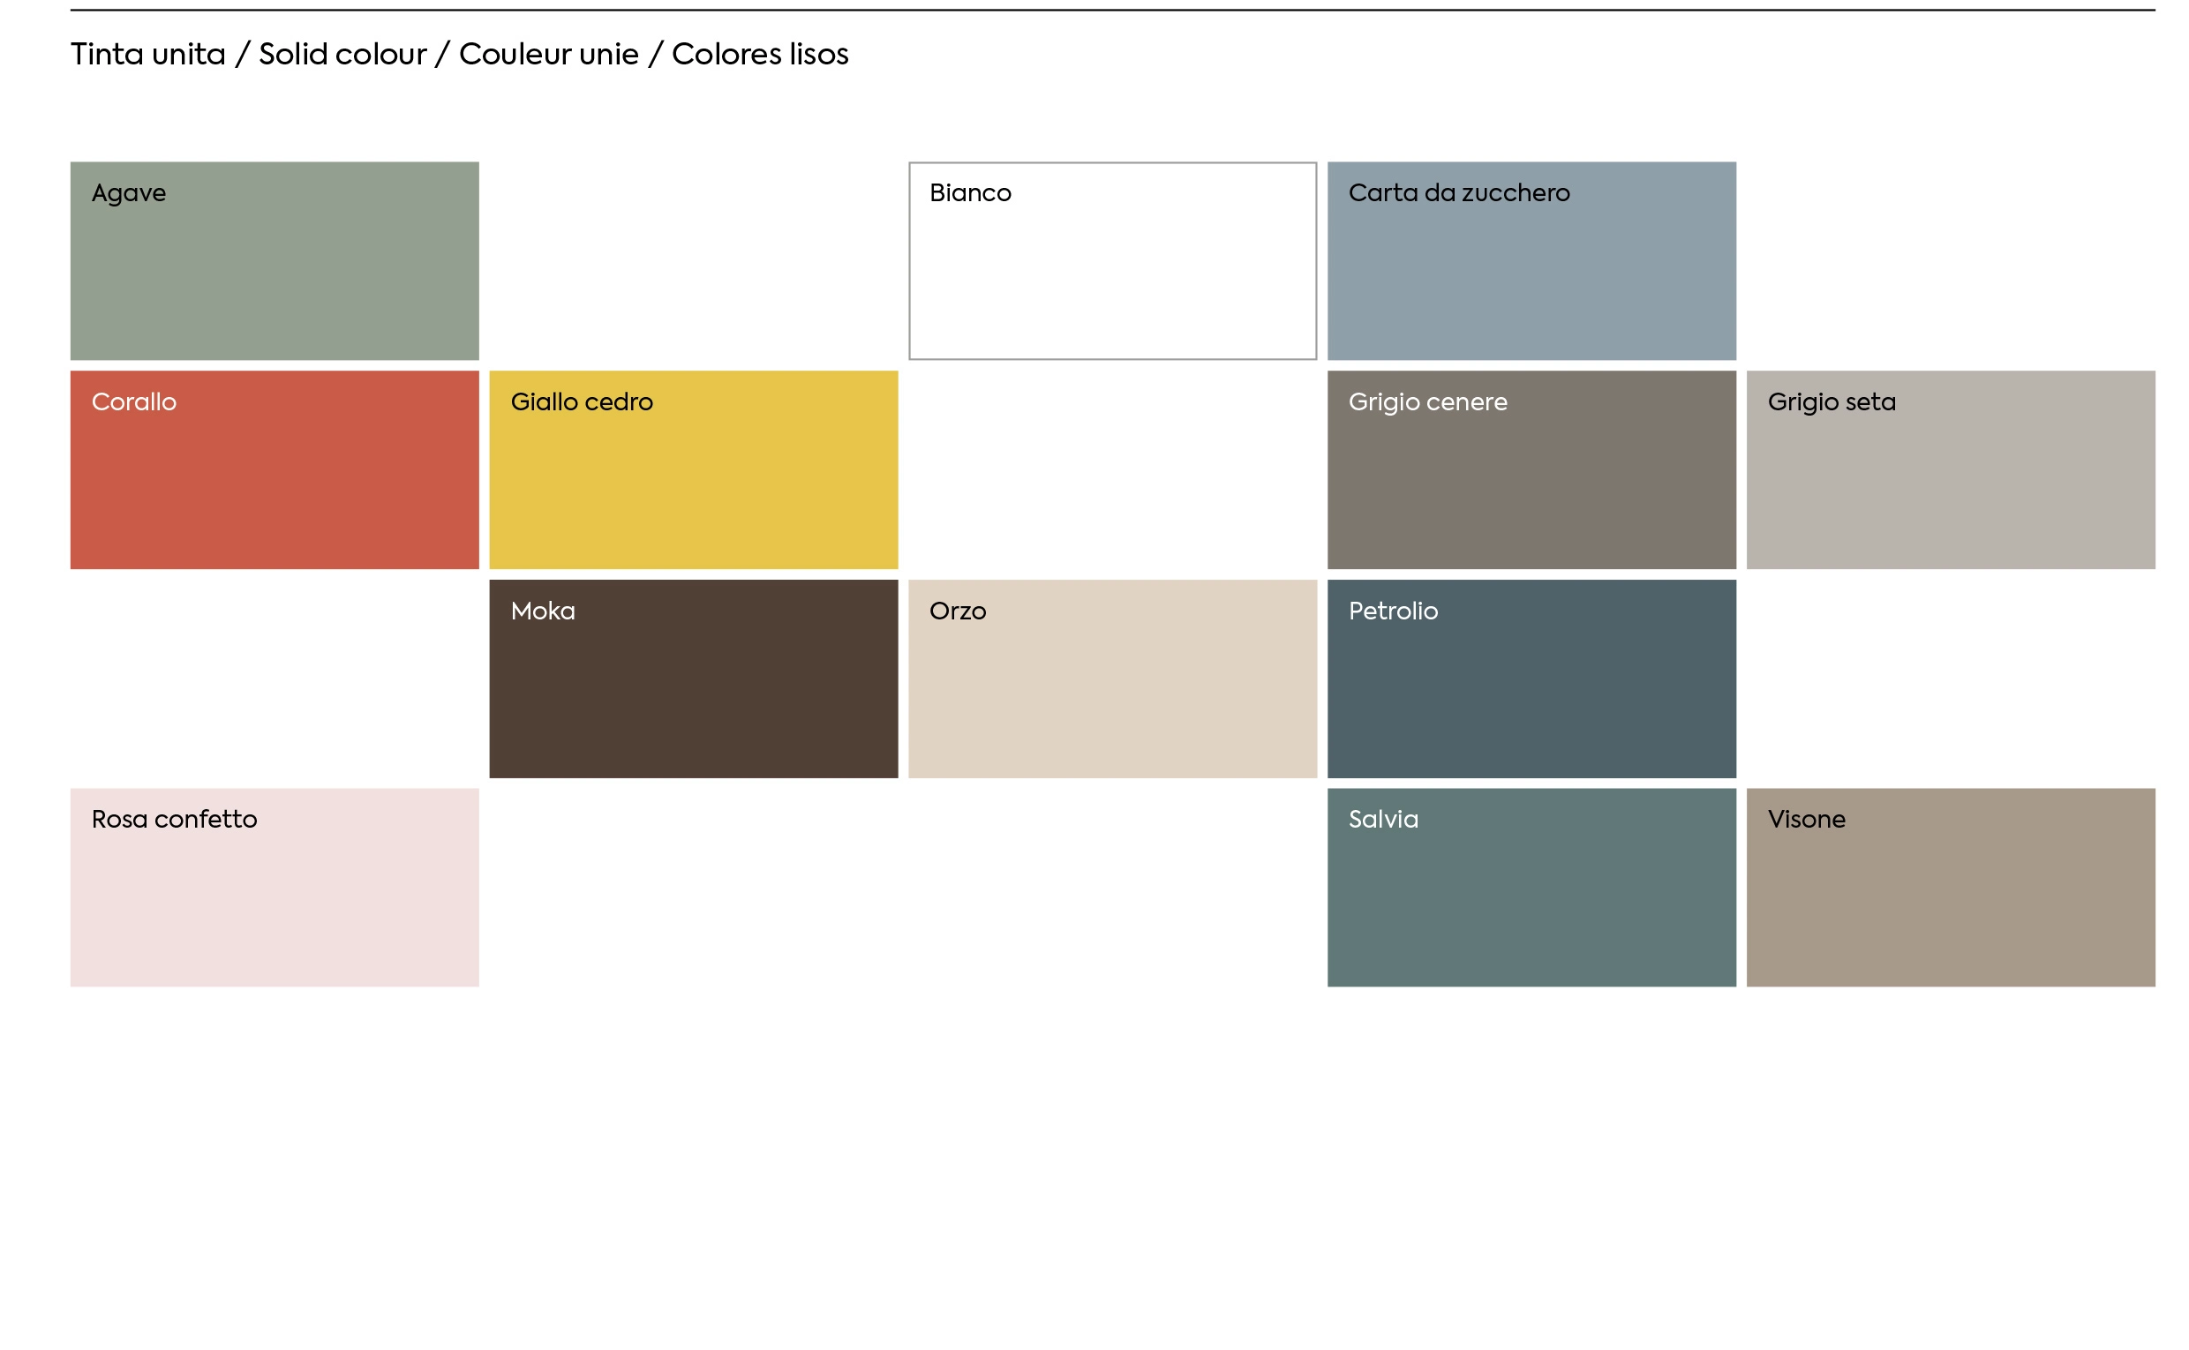
Task: Click the Visone label text
Action: pyautogui.click(x=1805, y=820)
